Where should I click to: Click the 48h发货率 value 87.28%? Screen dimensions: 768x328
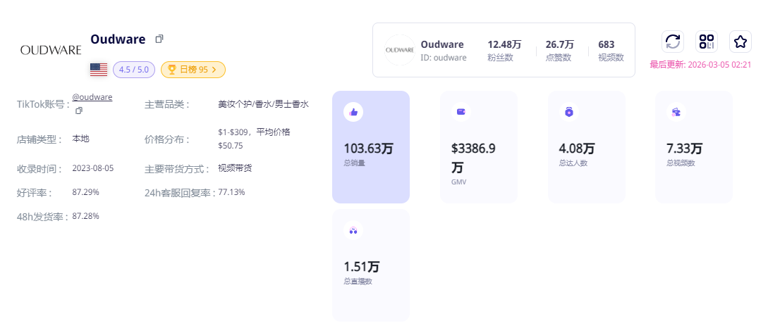coord(85,216)
